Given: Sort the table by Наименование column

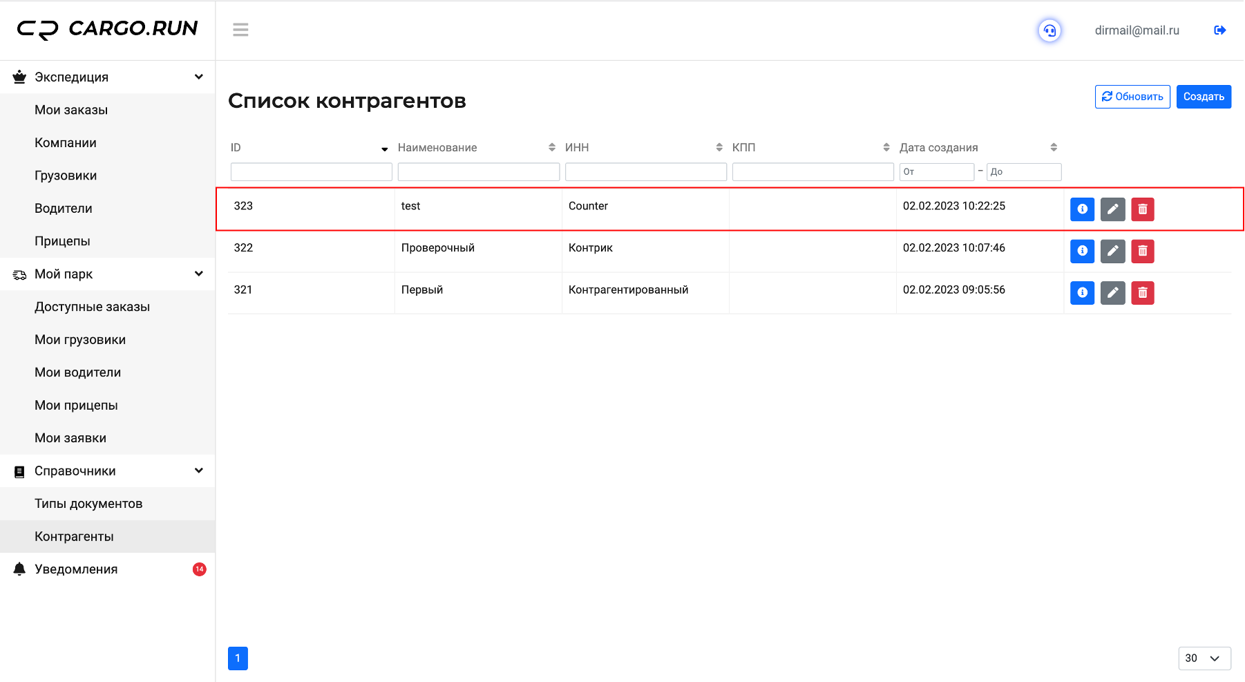Looking at the screenshot, I should coord(551,147).
